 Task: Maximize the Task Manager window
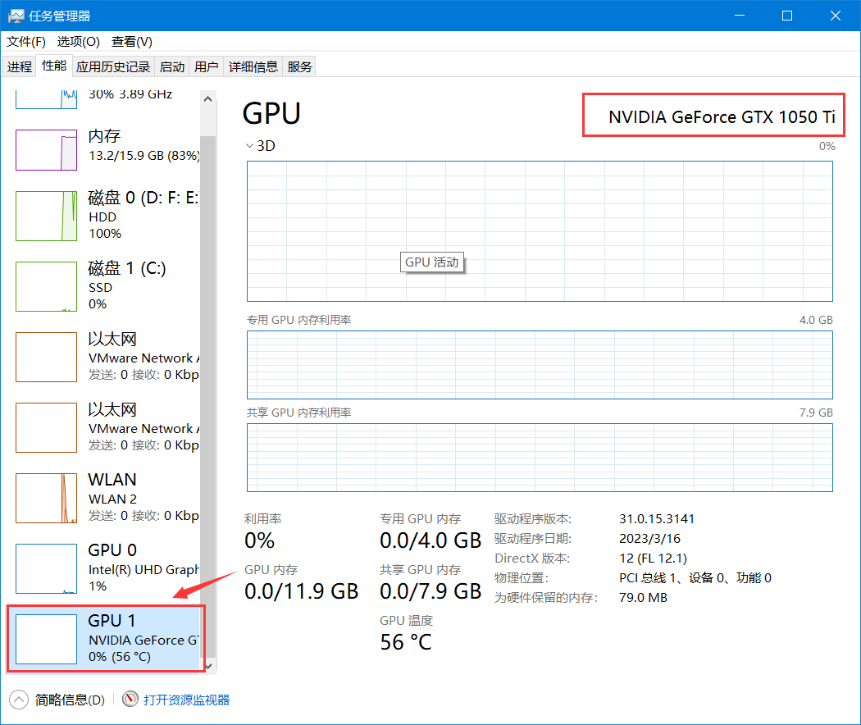(787, 16)
